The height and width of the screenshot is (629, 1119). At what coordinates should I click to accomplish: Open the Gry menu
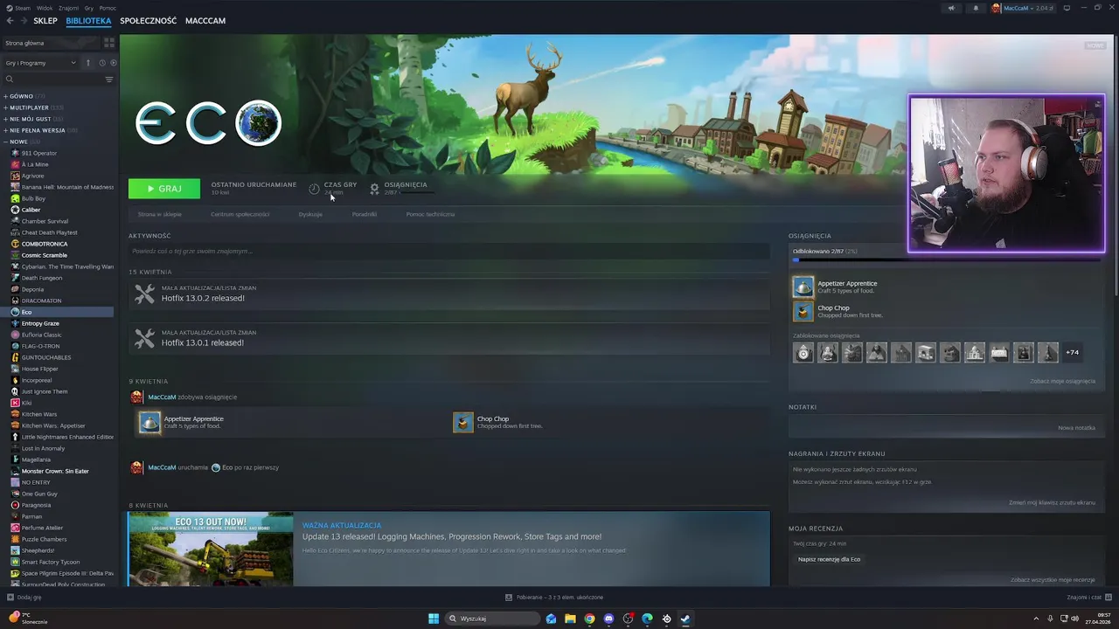click(x=89, y=8)
